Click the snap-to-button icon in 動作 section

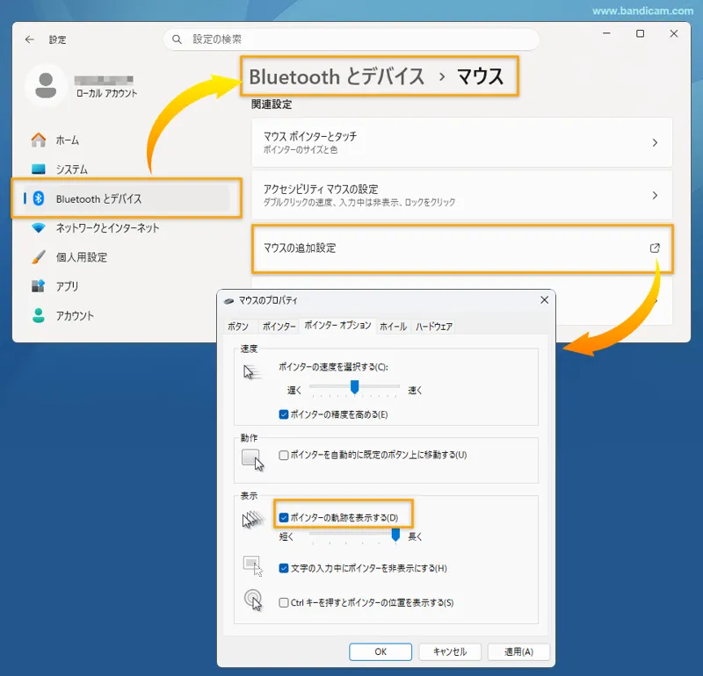coord(253,460)
